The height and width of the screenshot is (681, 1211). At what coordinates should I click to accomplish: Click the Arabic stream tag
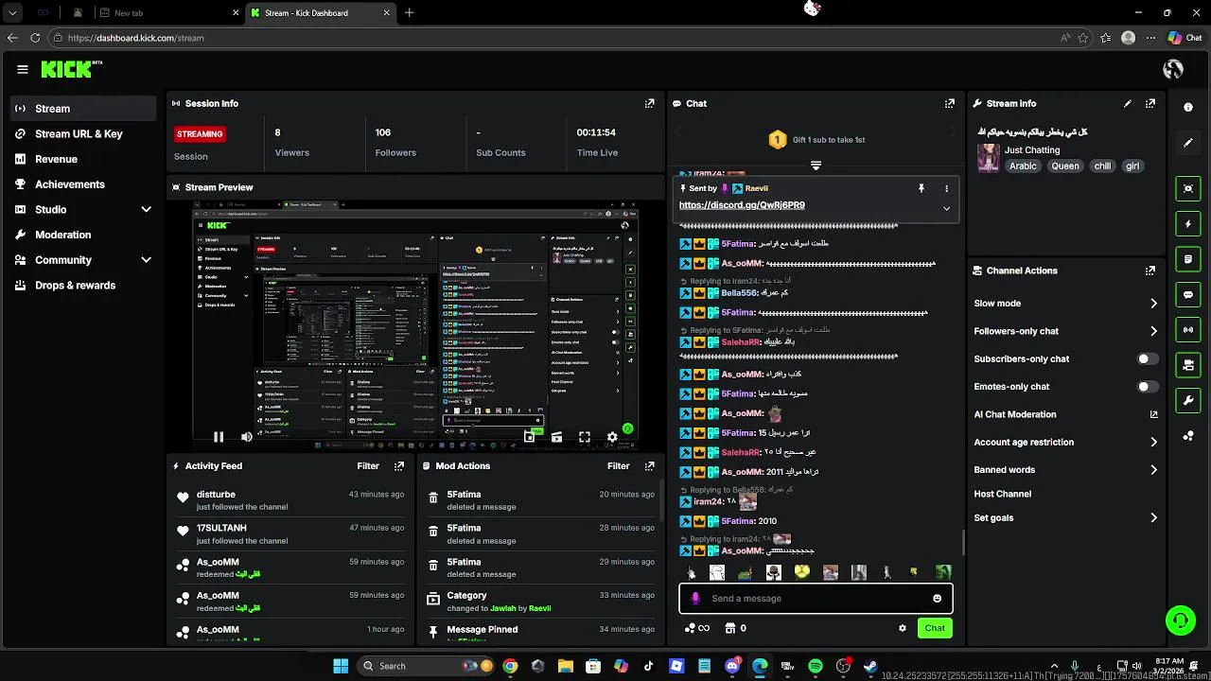point(1023,166)
